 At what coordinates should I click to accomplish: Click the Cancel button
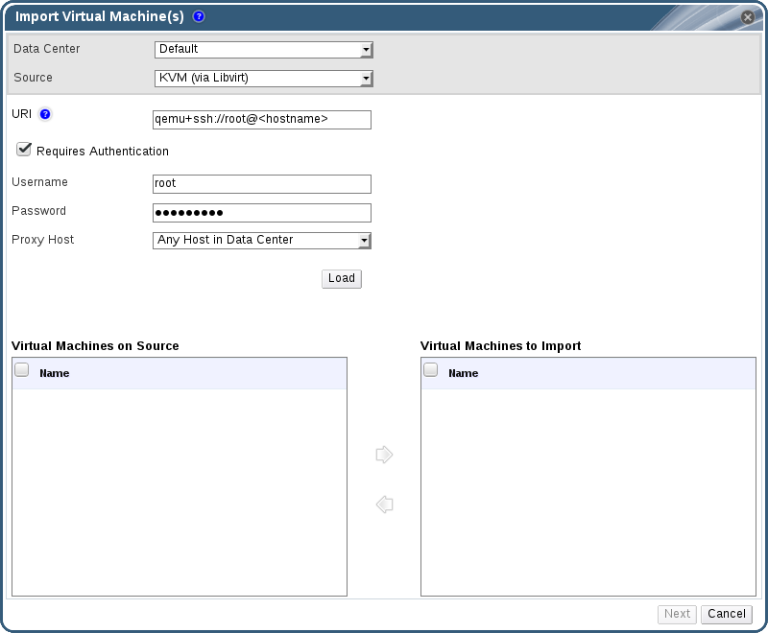coord(726,614)
